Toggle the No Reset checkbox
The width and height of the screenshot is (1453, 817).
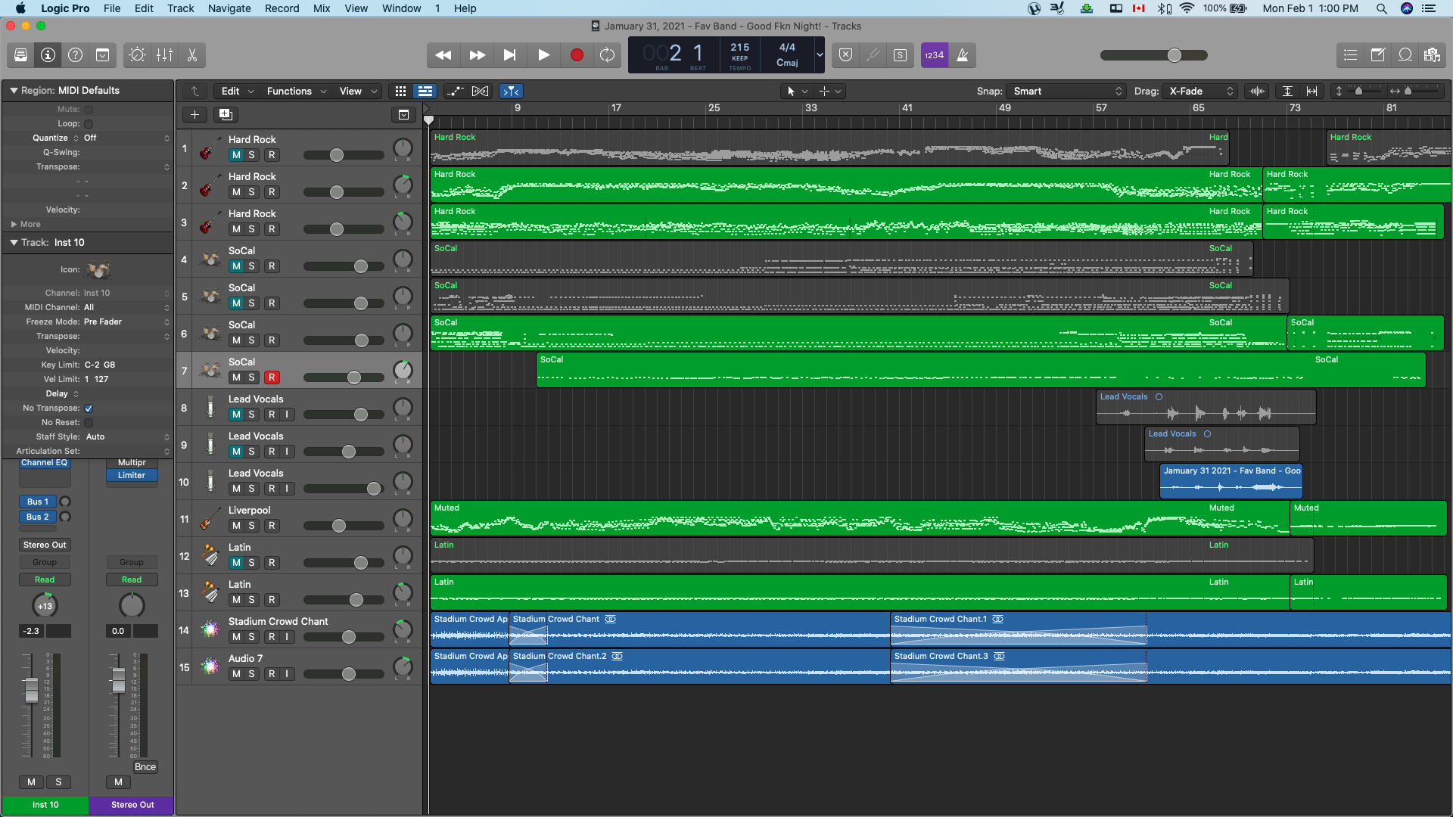click(89, 422)
